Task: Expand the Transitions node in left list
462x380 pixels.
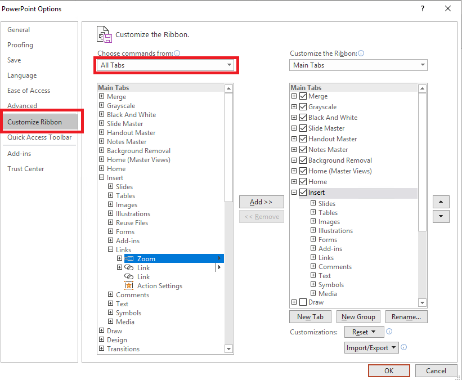Action: point(102,349)
